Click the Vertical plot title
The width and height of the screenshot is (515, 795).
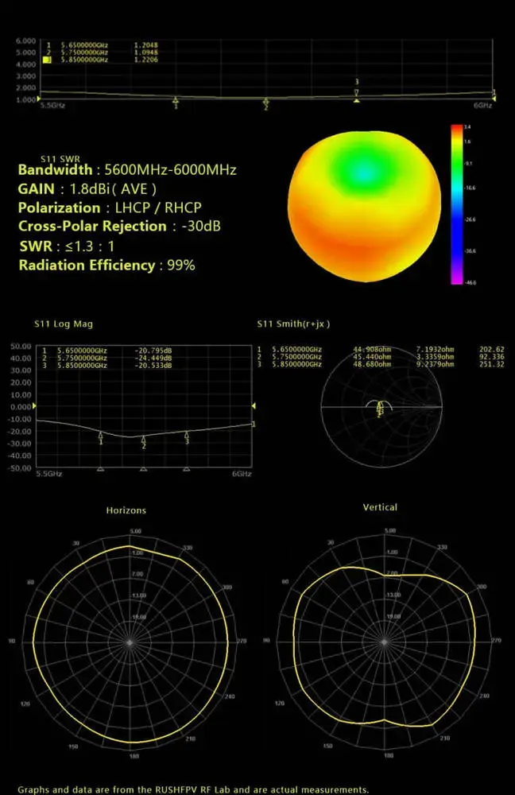pos(380,507)
